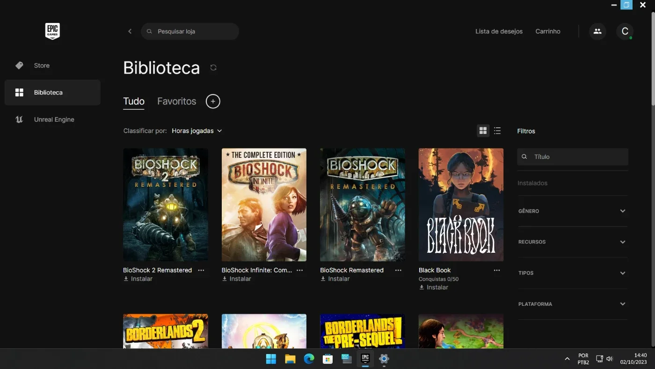The height and width of the screenshot is (369, 655).
Task: Click the POR PTB2 language indicator
Action: (x=583, y=359)
